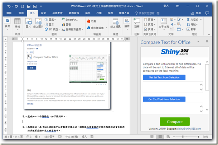Switch to the 參考資料 ribbon tab
This screenshot has width=218, height=145.
pos(74,13)
